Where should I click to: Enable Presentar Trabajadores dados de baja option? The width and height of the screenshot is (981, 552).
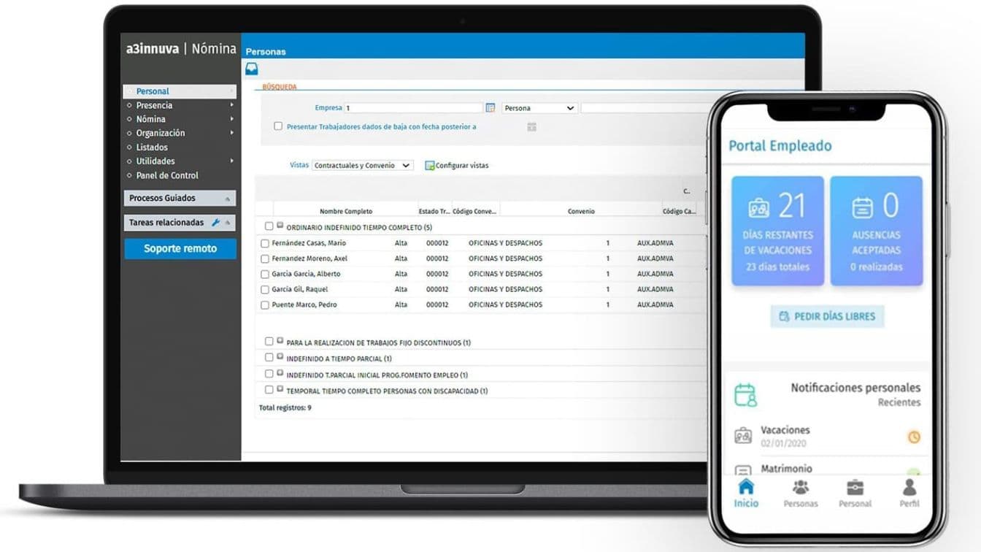click(278, 126)
